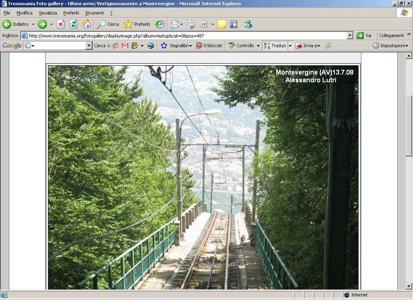Image resolution: width=413 pixels, height=300 pixels.
Task: Refresh the page with the green arrows icon
Action: click(x=73, y=24)
